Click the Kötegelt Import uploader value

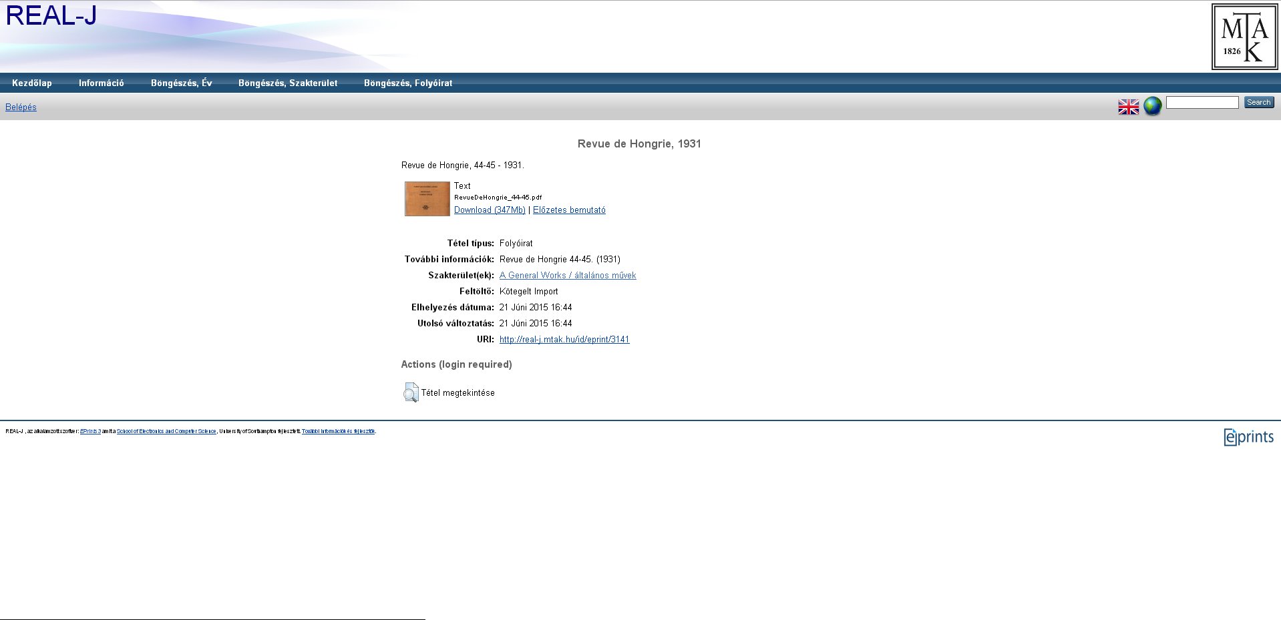[528, 292]
